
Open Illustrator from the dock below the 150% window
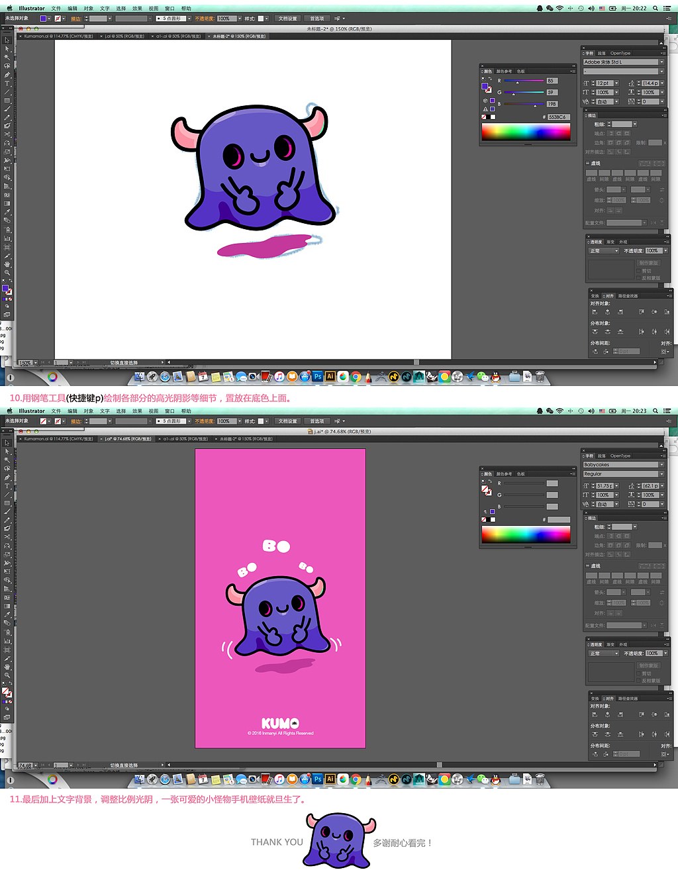coord(330,376)
